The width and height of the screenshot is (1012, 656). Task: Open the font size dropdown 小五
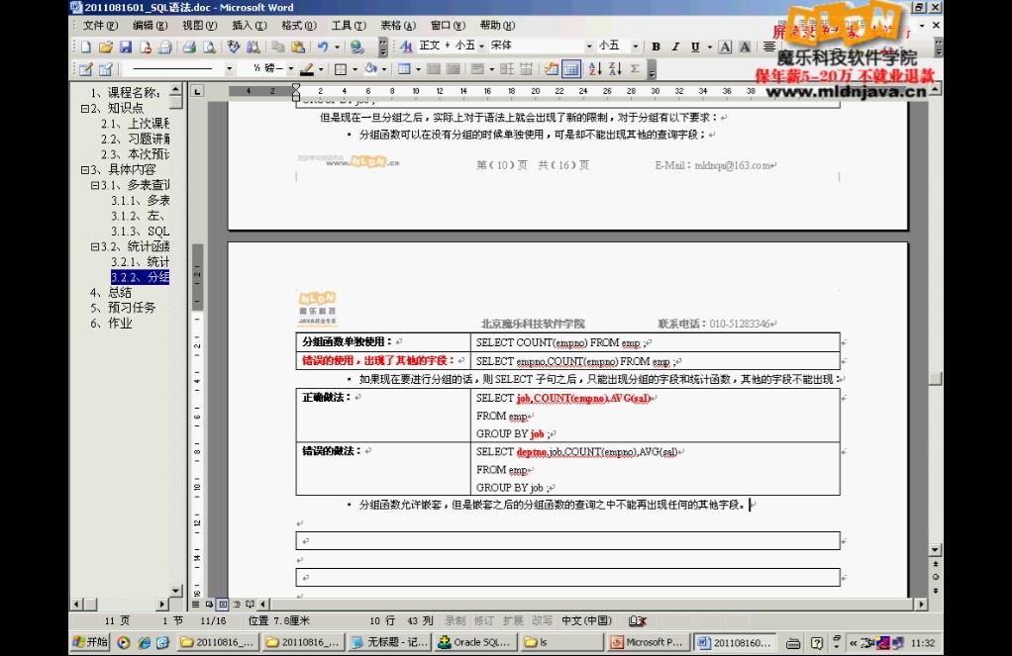tap(635, 47)
